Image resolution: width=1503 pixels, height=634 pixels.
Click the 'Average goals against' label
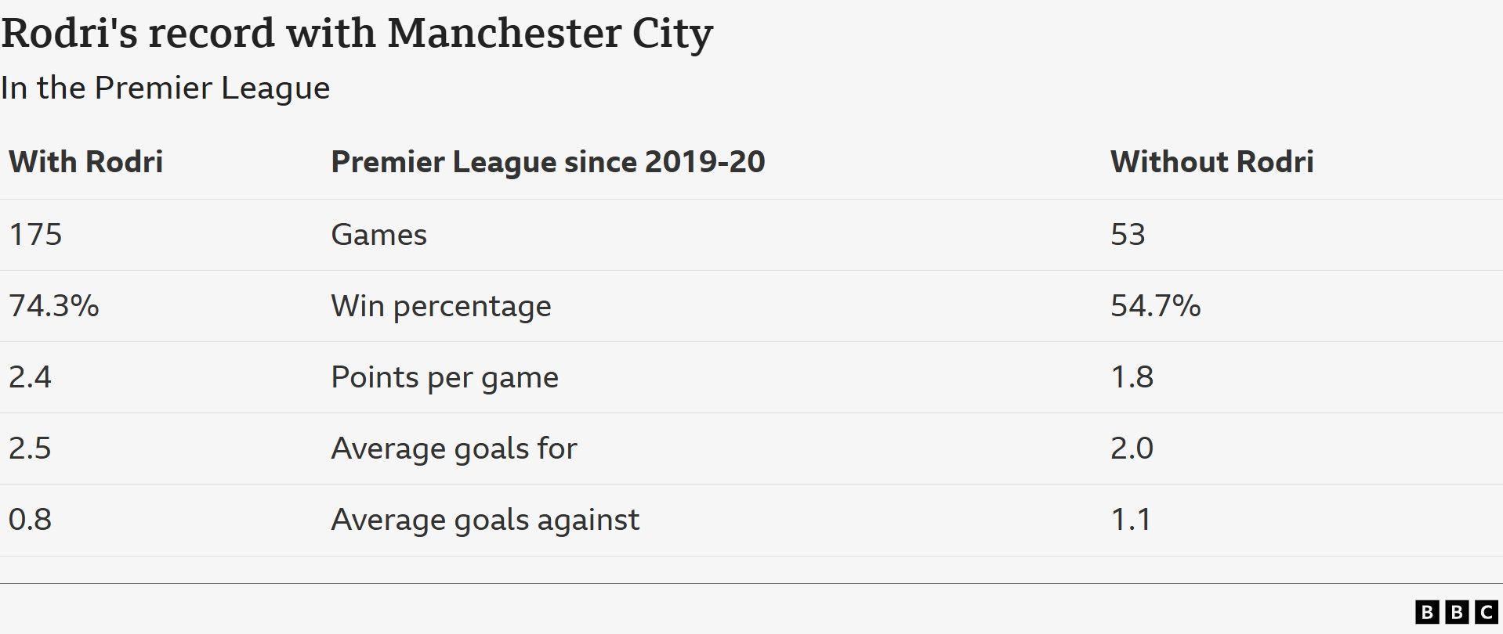485,520
